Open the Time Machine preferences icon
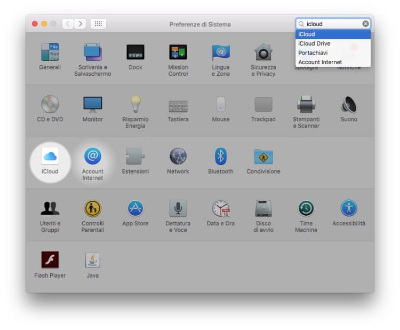400x330 pixels. (x=306, y=208)
